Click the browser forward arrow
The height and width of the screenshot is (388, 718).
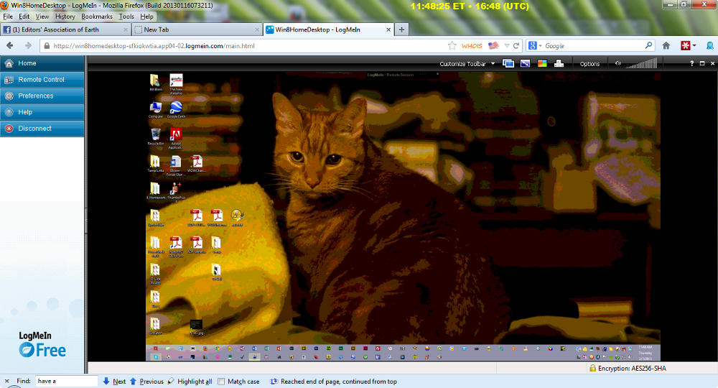pyautogui.click(x=28, y=46)
